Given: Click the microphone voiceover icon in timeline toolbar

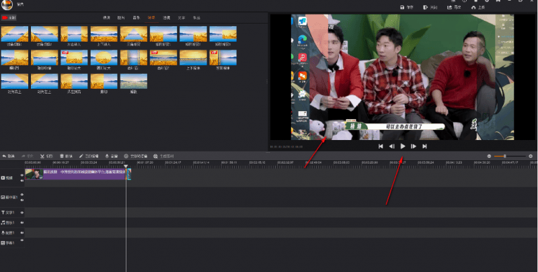Looking at the screenshot, I should (x=108, y=156).
